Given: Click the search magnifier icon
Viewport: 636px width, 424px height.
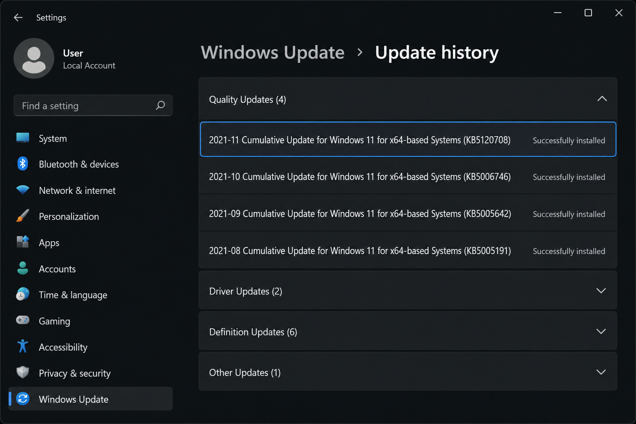Looking at the screenshot, I should point(160,106).
